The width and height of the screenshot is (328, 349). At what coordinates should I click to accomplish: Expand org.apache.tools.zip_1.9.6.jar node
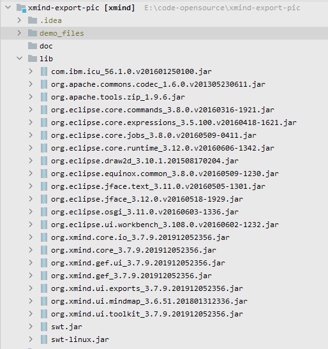(31, 97)
